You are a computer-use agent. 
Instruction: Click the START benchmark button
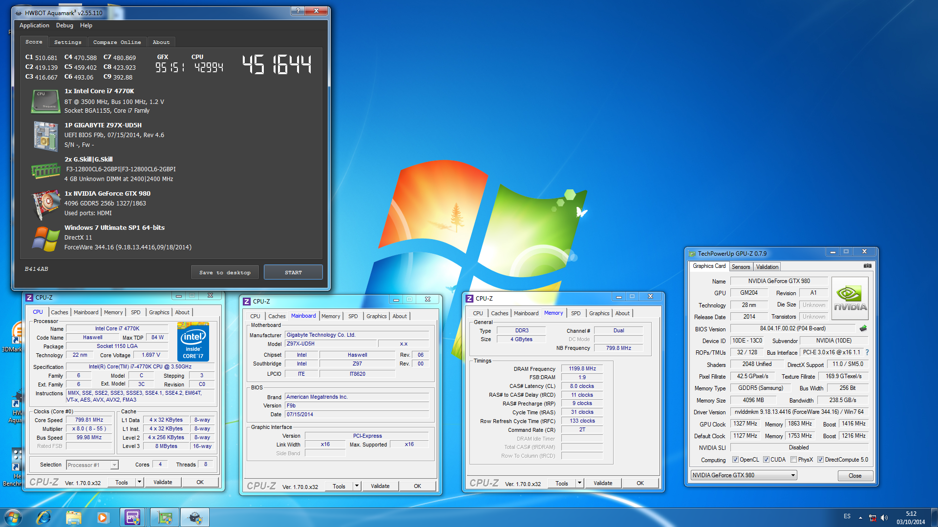point(293,272)
